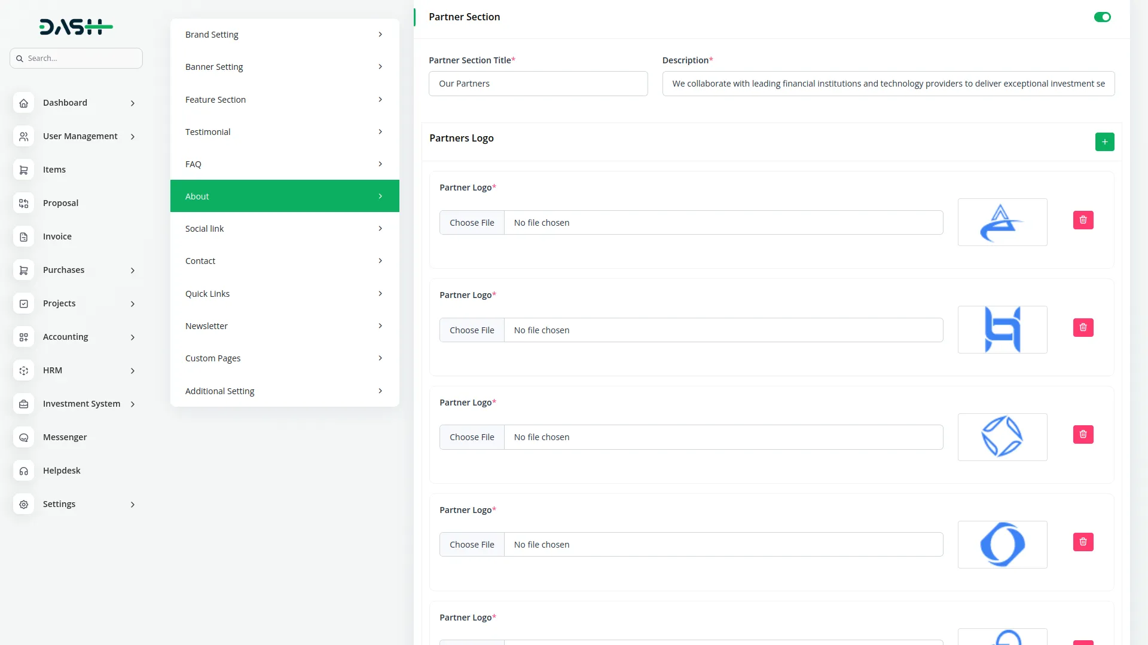The image size is (1148, 645).
Task: Expand the Investment System menu
Action: (81, 404)
